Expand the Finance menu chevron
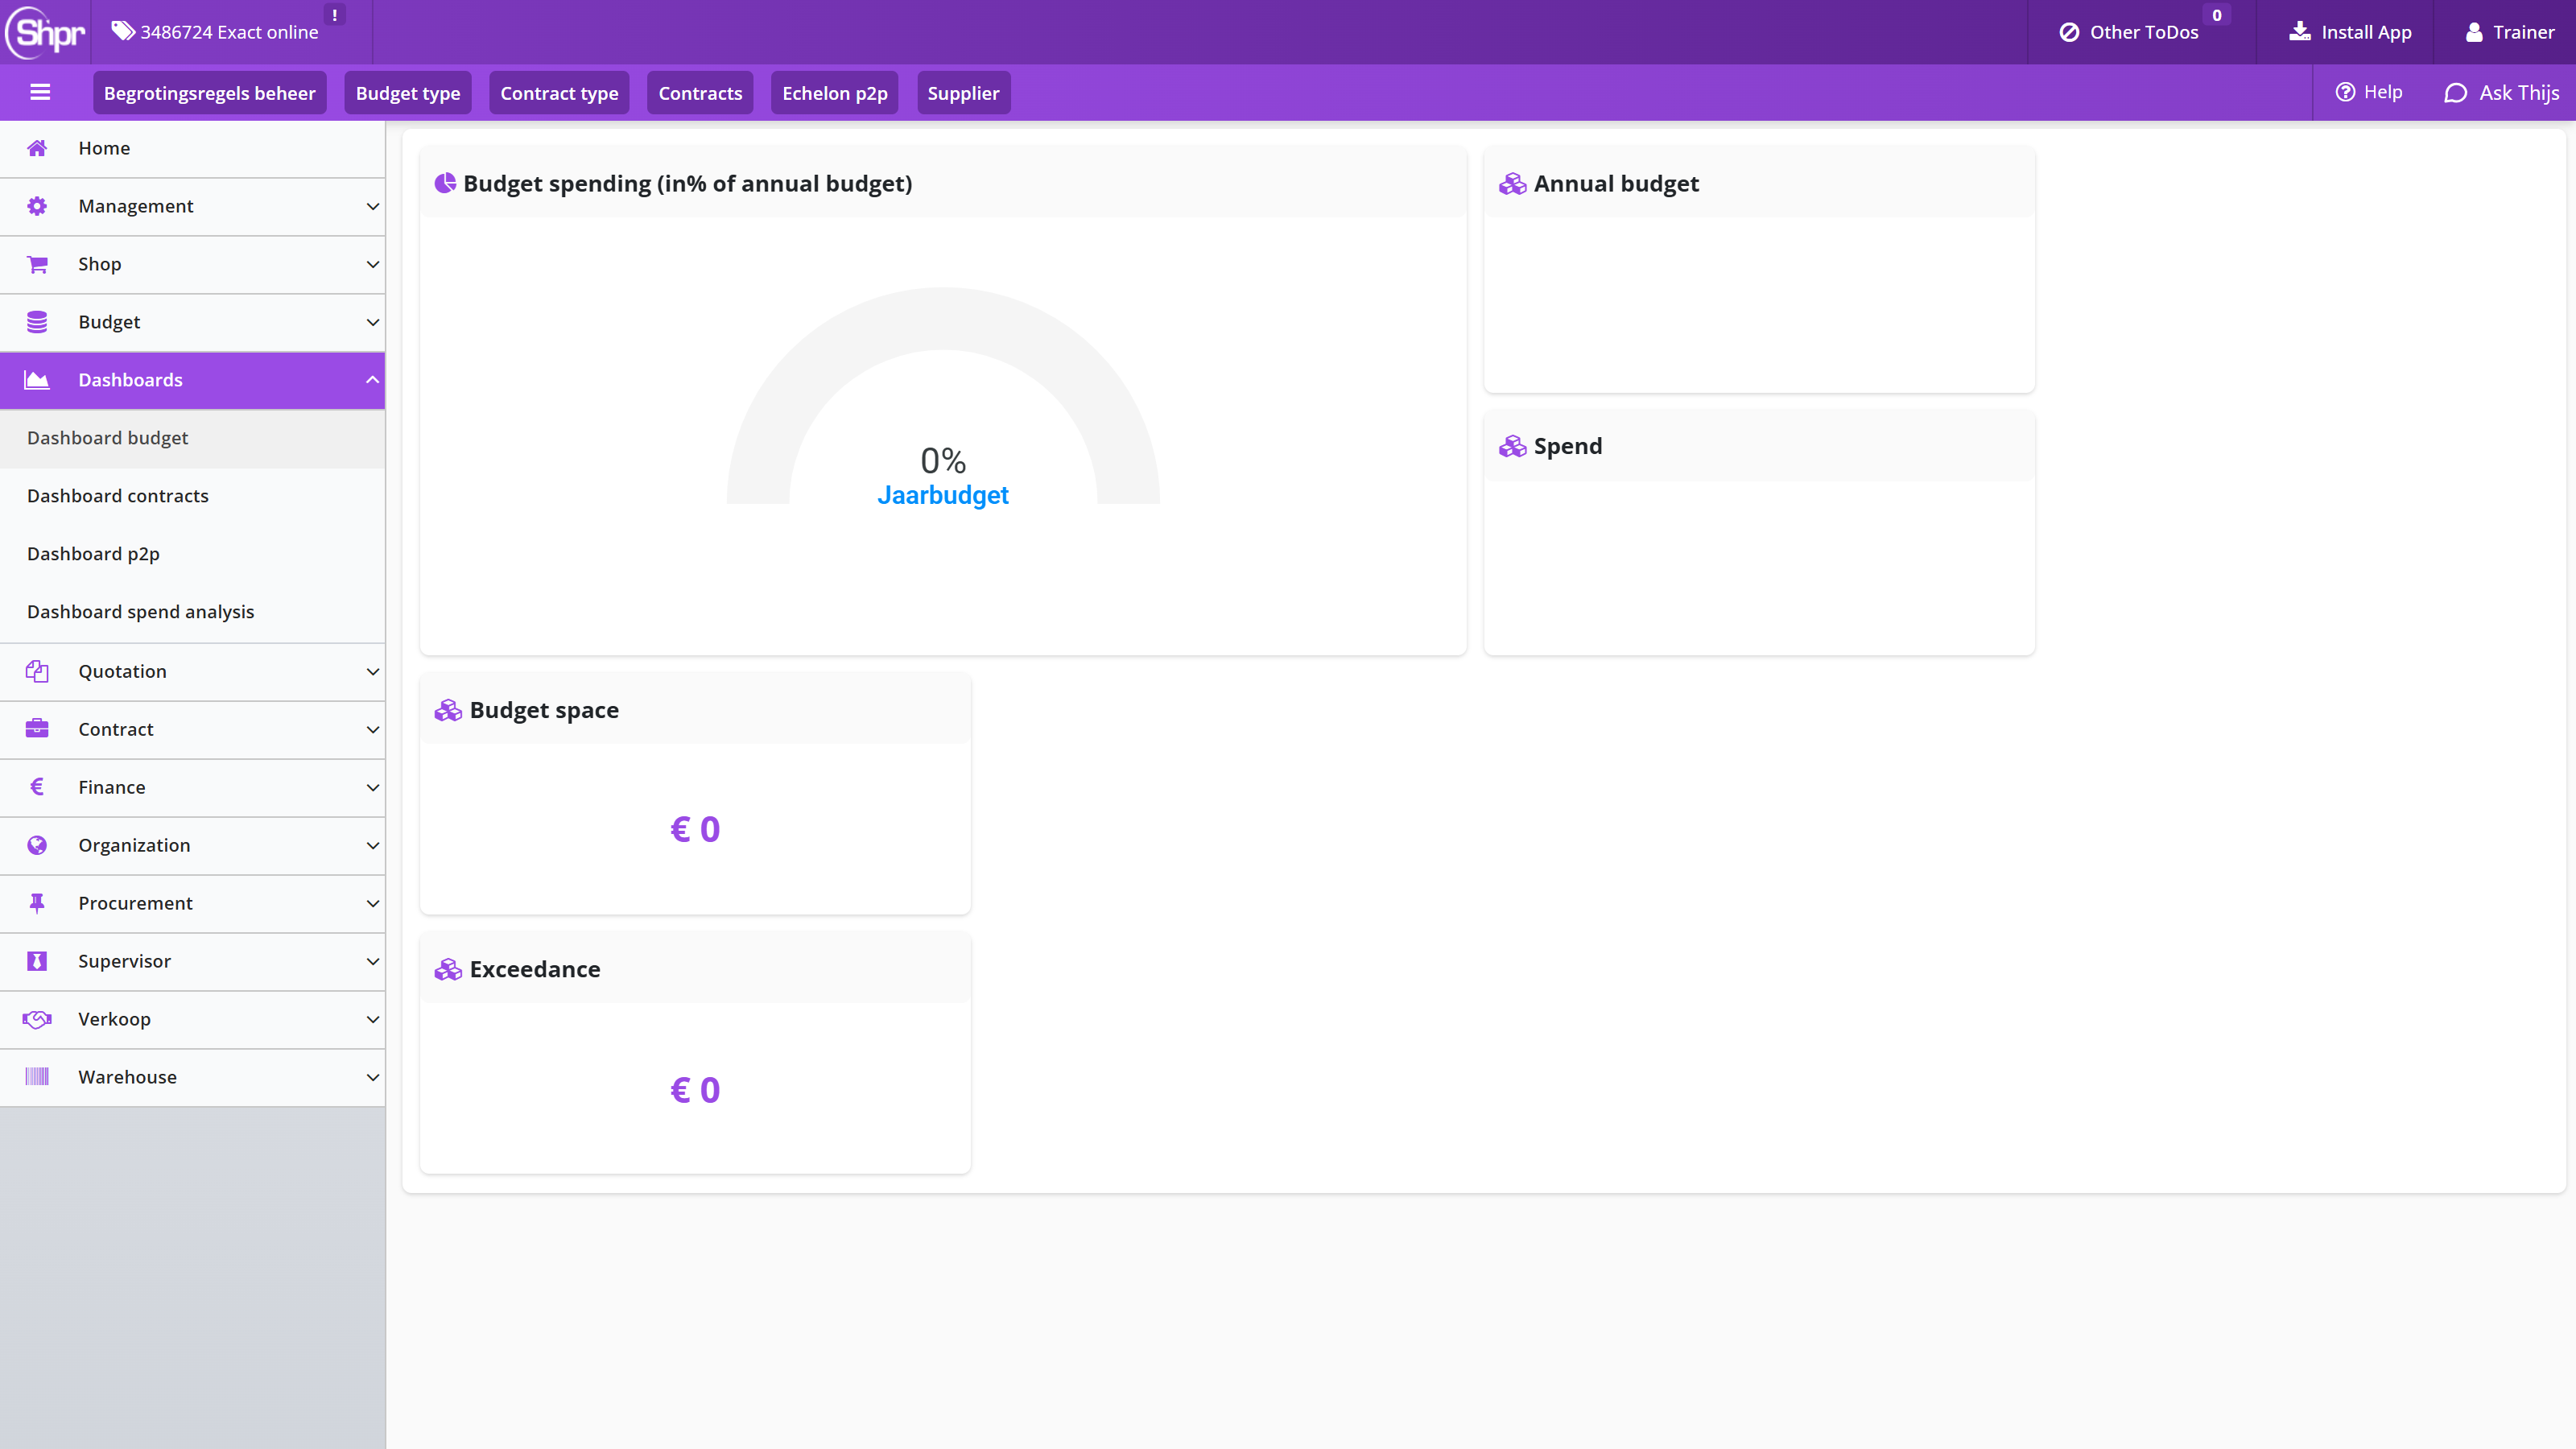Image resolution: width=2576 pixels, height=1449 pixels. (x=373, y=787)
